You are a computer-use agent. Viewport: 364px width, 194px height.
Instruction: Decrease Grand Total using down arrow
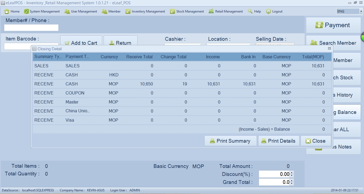click(292, 184)
